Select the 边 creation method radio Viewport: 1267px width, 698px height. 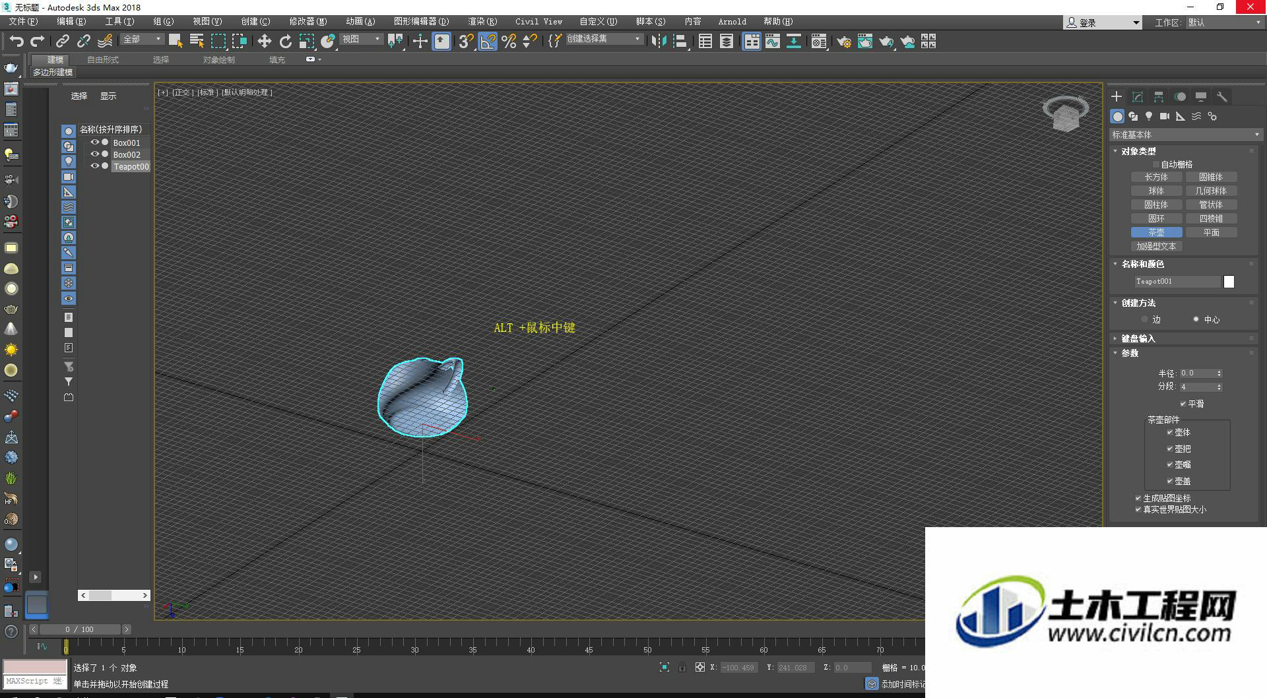click(1145, 319)
